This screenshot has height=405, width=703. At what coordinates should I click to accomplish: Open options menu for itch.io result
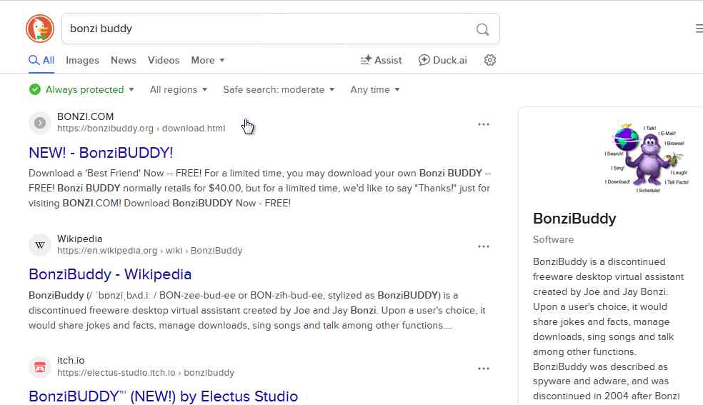click(483, 369)
